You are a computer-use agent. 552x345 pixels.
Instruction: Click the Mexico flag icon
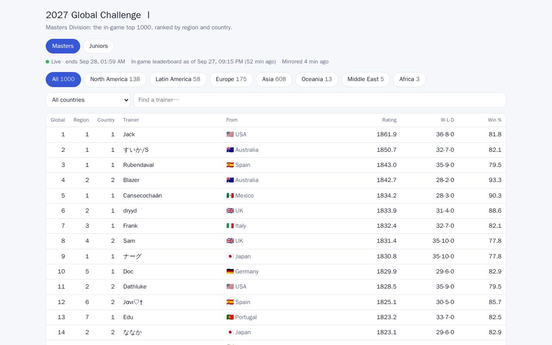click(230, 196)
